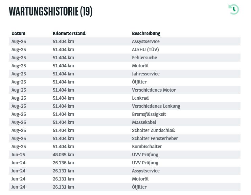The width and height of the screenshot is (251, 195).
Task: Click the 48.035 km mileage cell
Action: [63, 155]
